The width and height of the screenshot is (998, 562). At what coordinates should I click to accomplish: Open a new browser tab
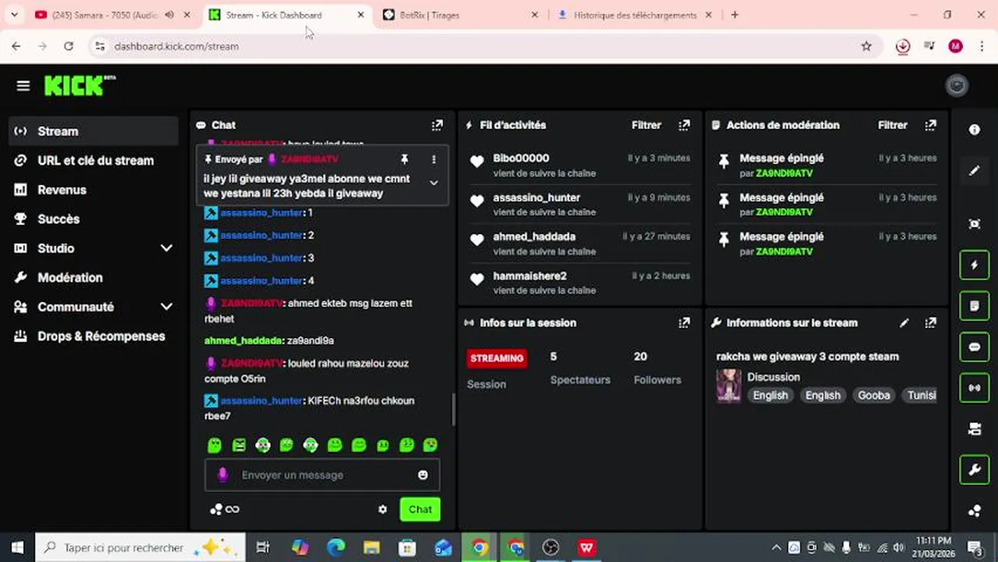(734, 15)
